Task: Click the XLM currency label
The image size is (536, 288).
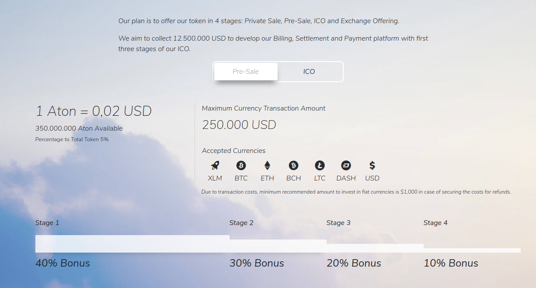Action: 215,178
